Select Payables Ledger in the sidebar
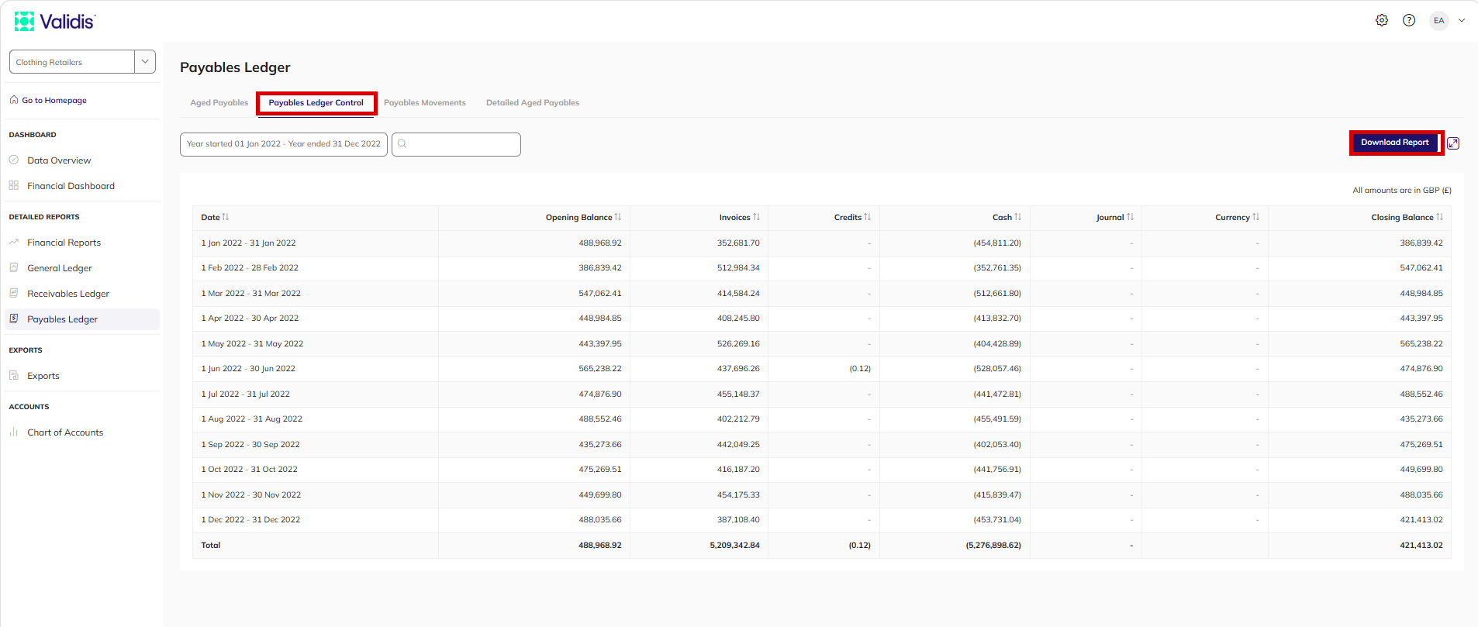1478x627 pixels. coord(82,319)
